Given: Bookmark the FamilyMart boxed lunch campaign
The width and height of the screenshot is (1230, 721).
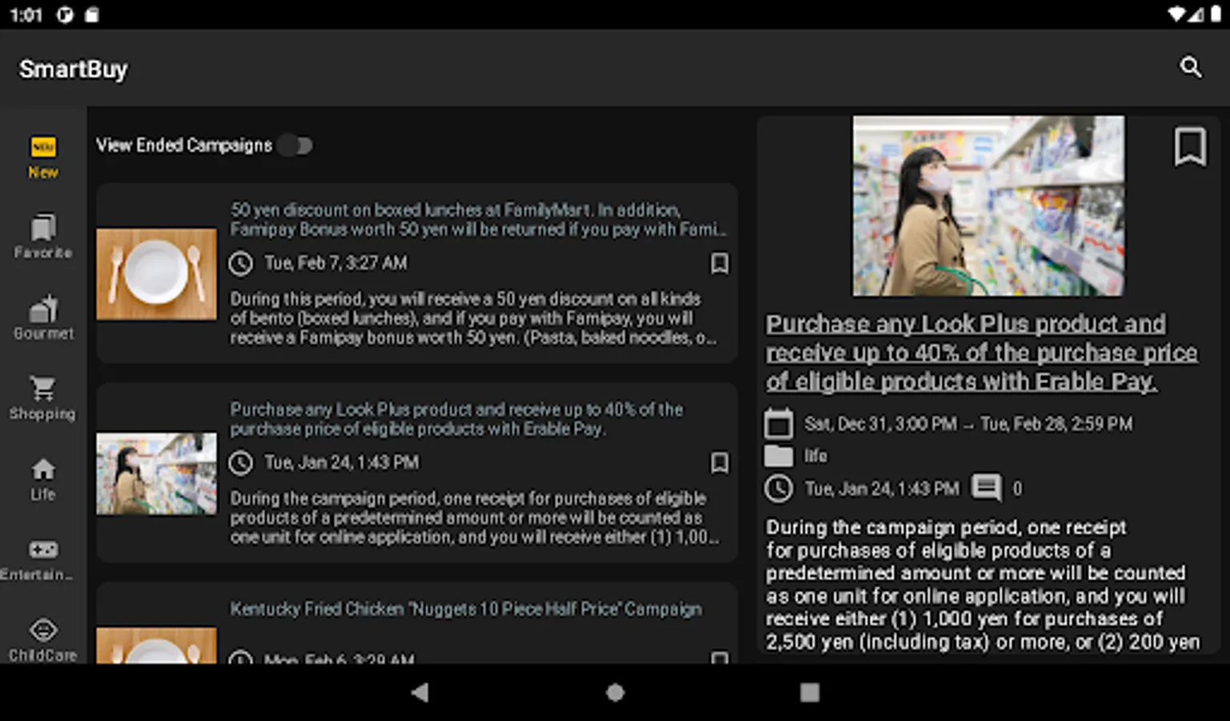Looking at the screenshot, I should click(x=719, y=263).
